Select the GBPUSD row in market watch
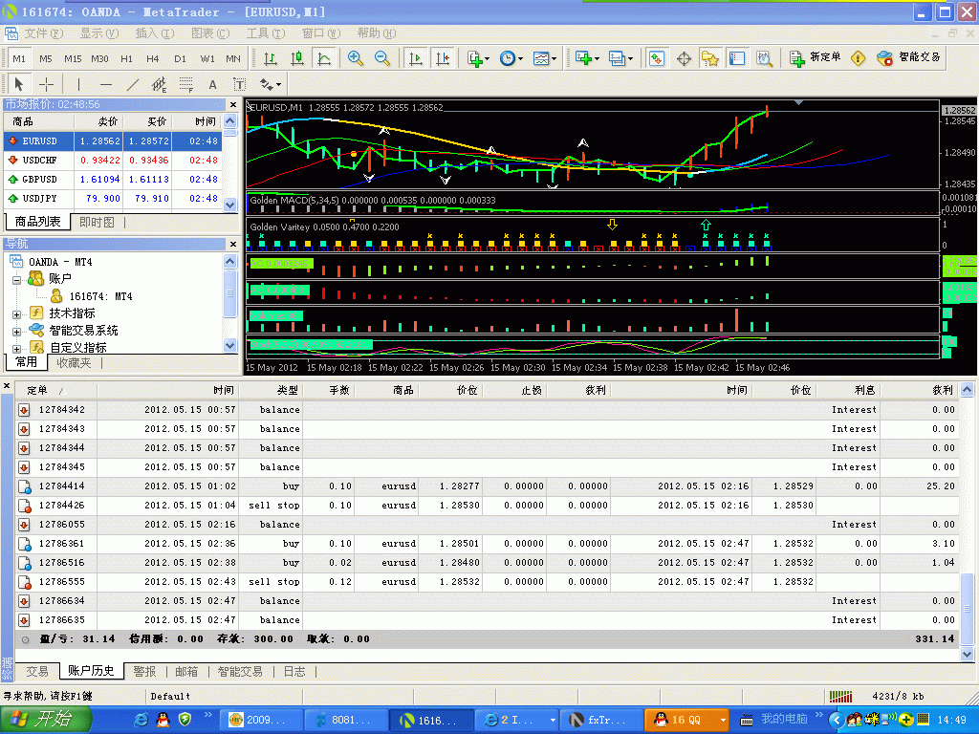Image resolution: width=979 pixels, height=734 pixels. pos(40,180)
